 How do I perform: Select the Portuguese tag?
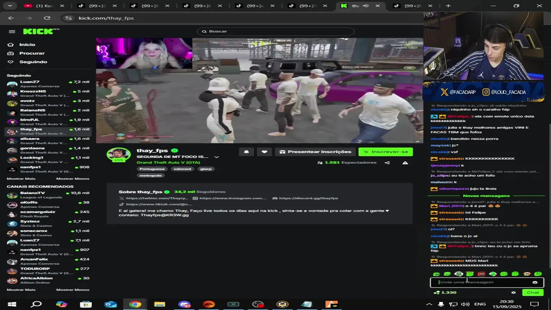pyautogui.click(x=152, y=169)
